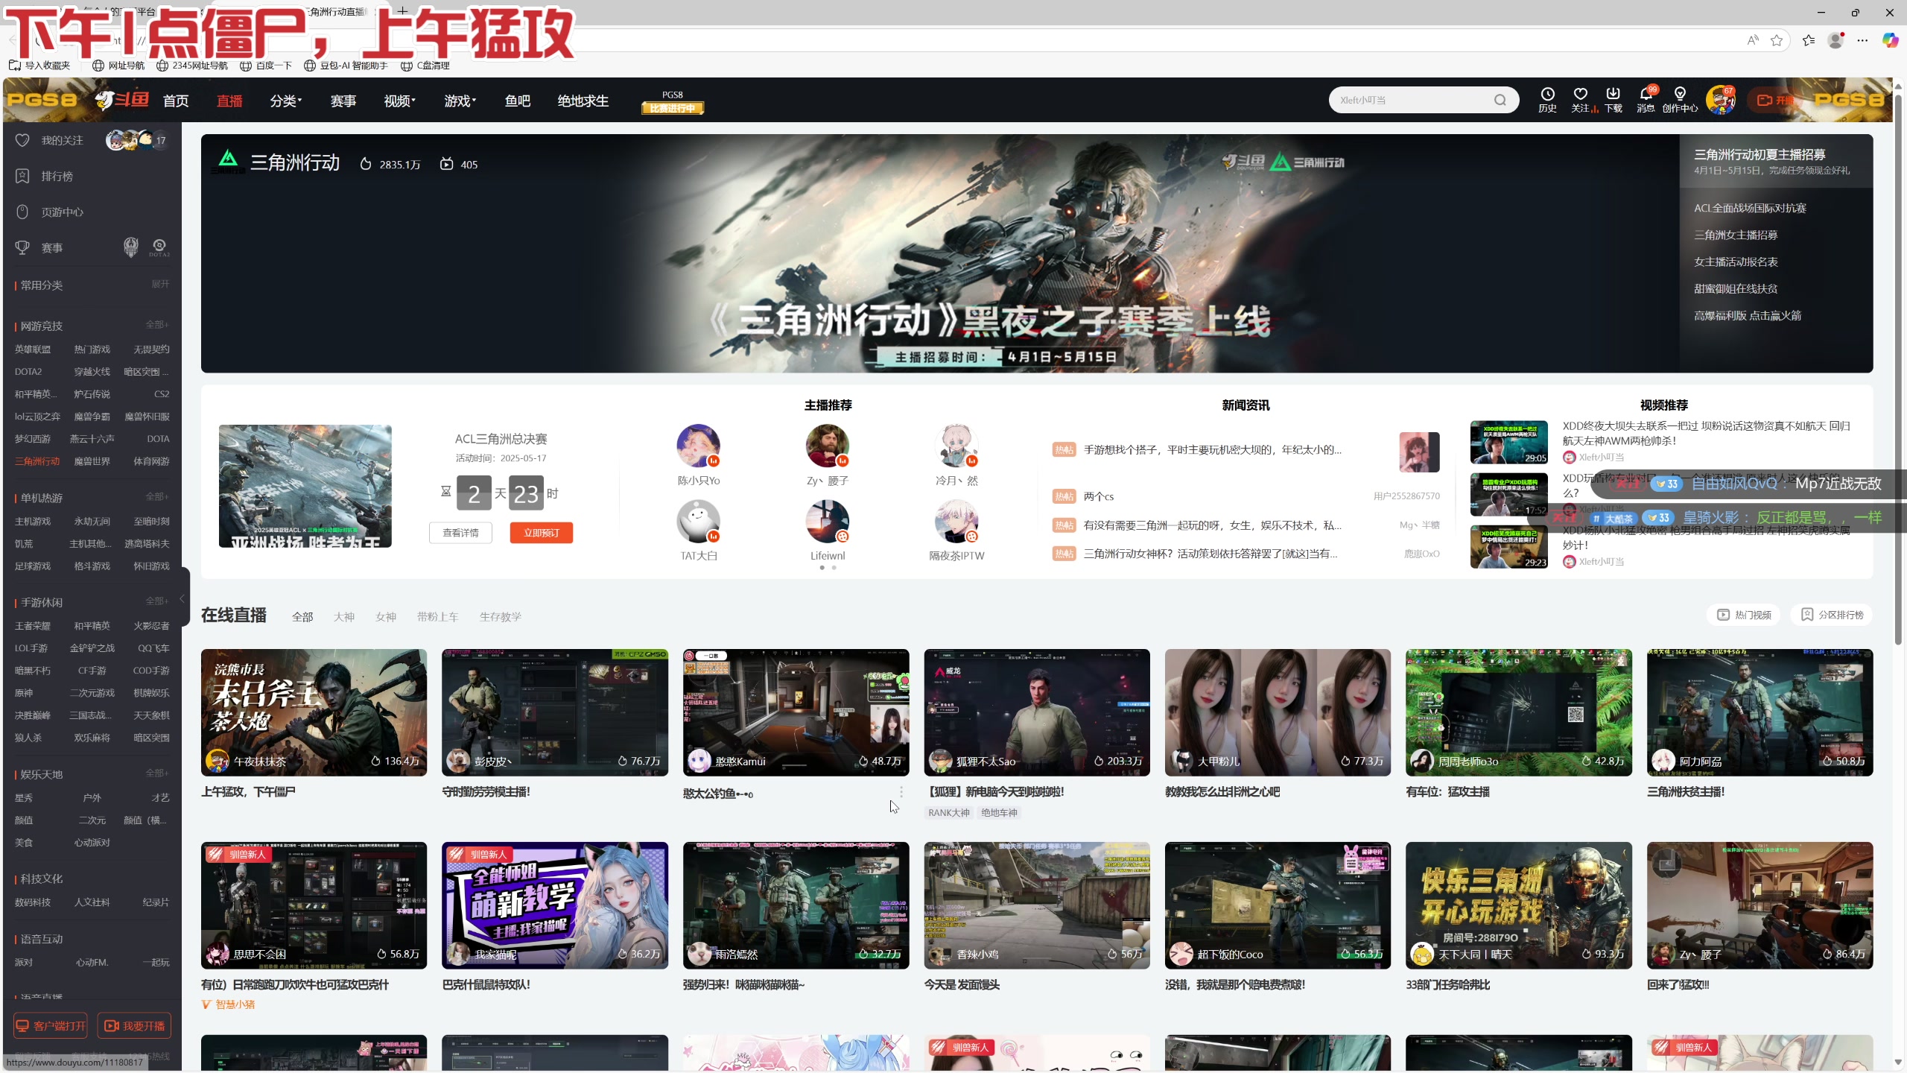Click the PGS8 比赛进行中 badge
This screenshot has width=1907, height=1073.
[673, 103]
